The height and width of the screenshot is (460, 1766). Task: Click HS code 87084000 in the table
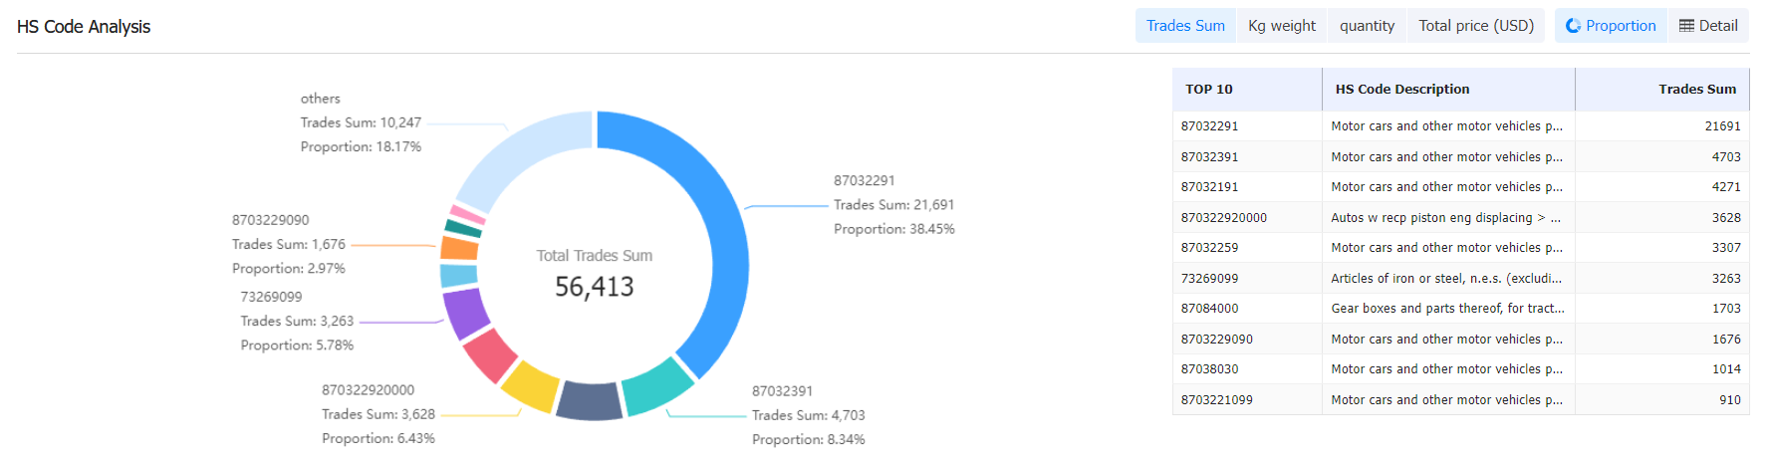click(1209, 309)
